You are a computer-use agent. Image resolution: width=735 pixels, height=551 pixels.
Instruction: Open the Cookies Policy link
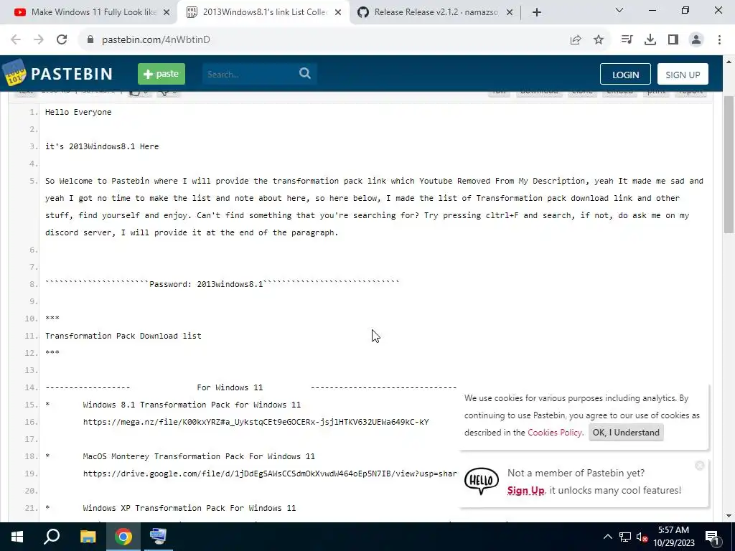[555, 433]
